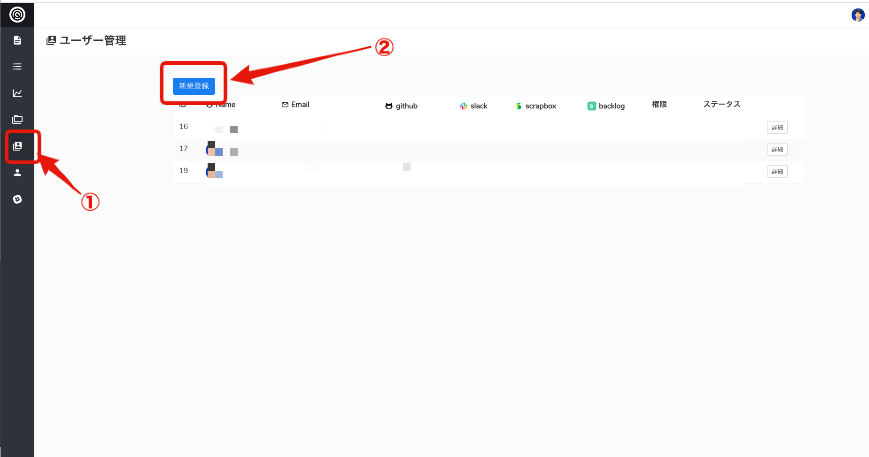The height and width of the screenshot is (457, 869).
Task: Click the 新規登録 button
Action: tap(194, 86)
